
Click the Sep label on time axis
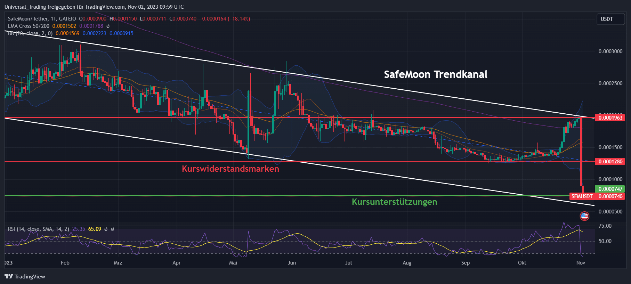466,263
